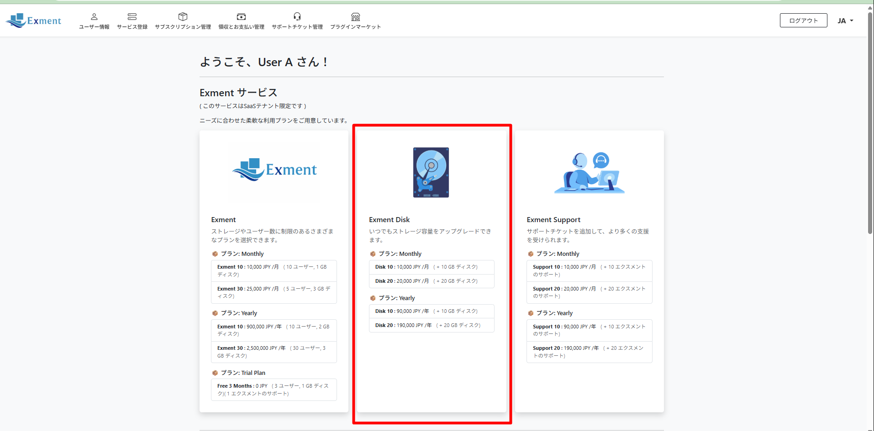874x431 pixels.
Task: Click the Exment Support description text
Action: tap(588, 236)
